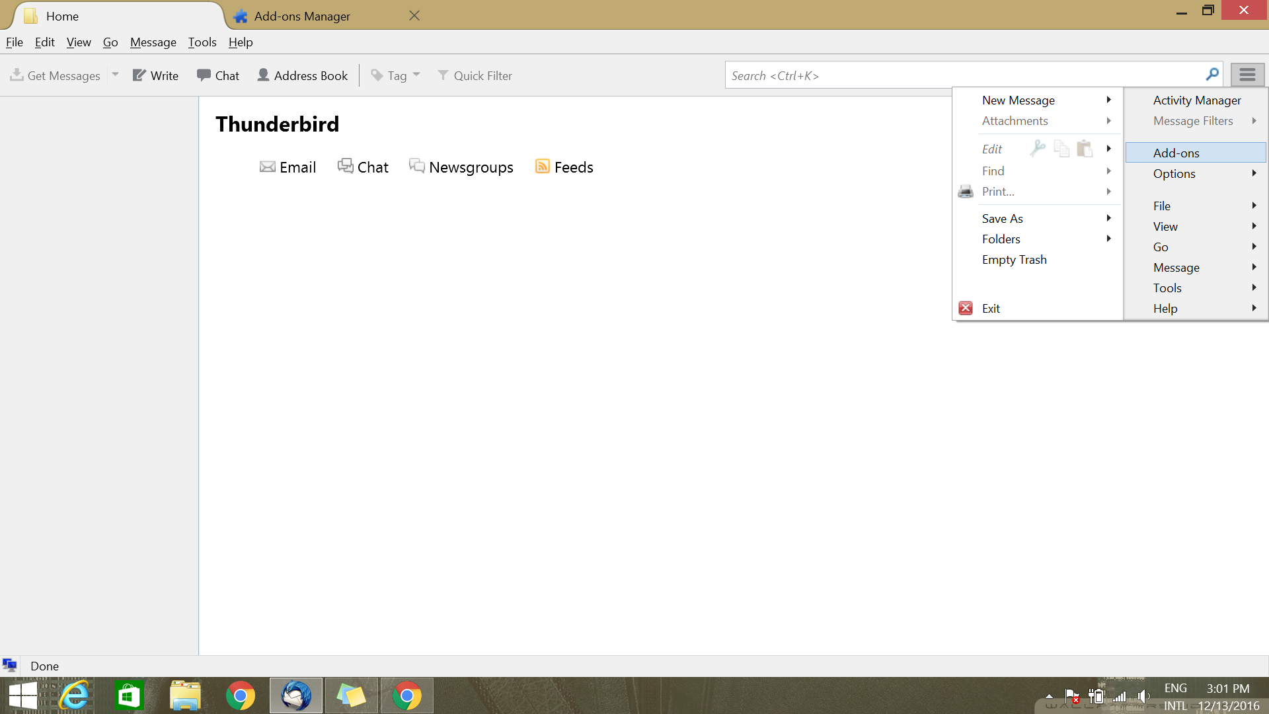Click the system tray volume icon
This screenshot has width=1269, height=714.
pos(1143,696)
